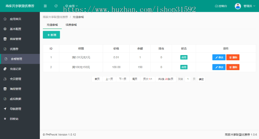The image size is (259, 139).
Task: Click the 满0.01元充1元 title cell
Action: click(81, 57)
